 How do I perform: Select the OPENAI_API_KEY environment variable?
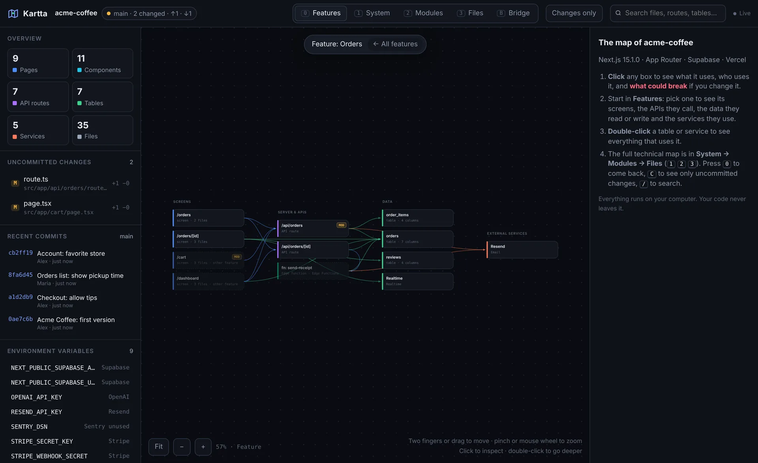(x=70, y=397)
